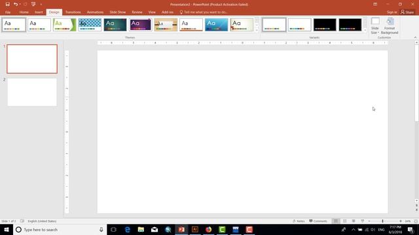This screenshot has height=235, width=419.
Task: Open the undo history dropdown arrow
Action: click(20, 5)
